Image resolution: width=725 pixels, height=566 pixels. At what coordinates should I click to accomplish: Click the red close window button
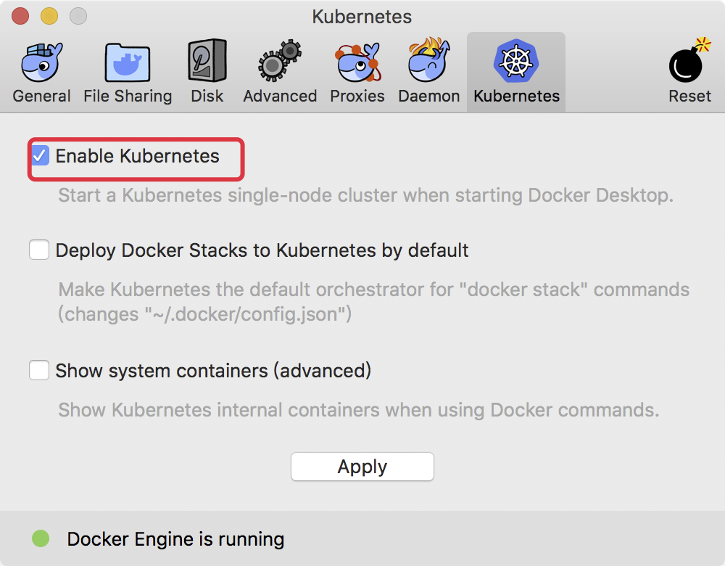click(x=20, y=16)
